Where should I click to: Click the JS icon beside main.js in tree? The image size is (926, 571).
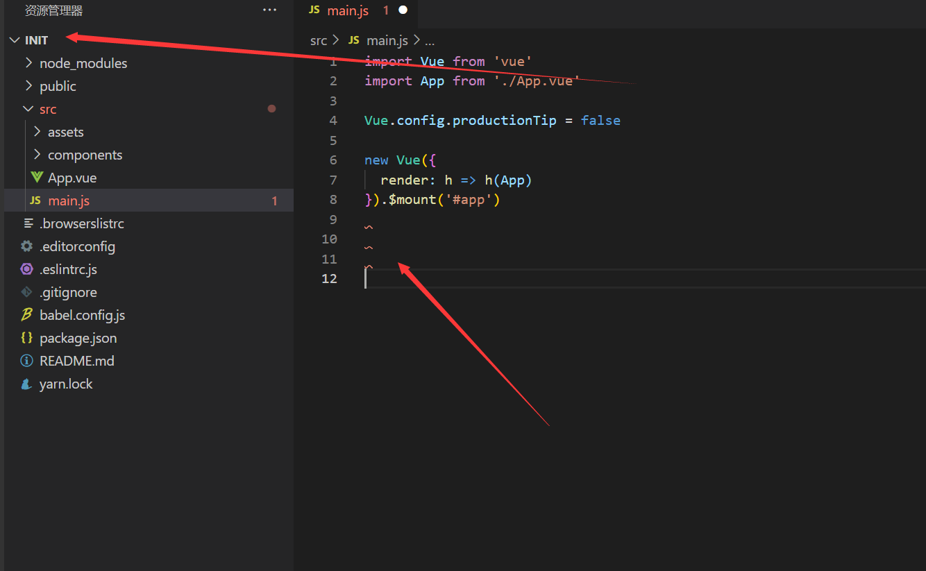(35, 201)
